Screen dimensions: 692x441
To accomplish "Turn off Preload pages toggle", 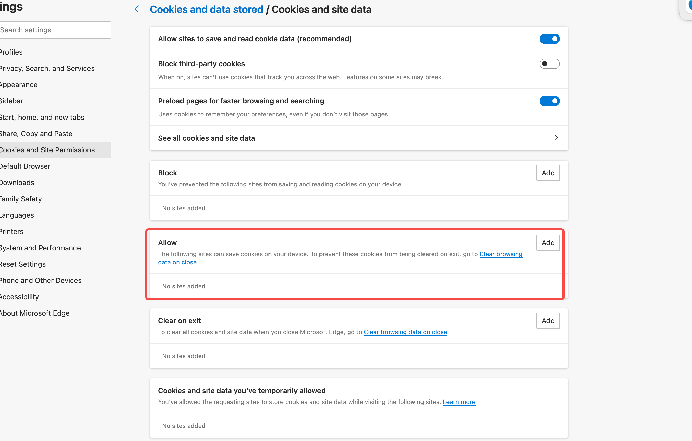I will (549, 101).
